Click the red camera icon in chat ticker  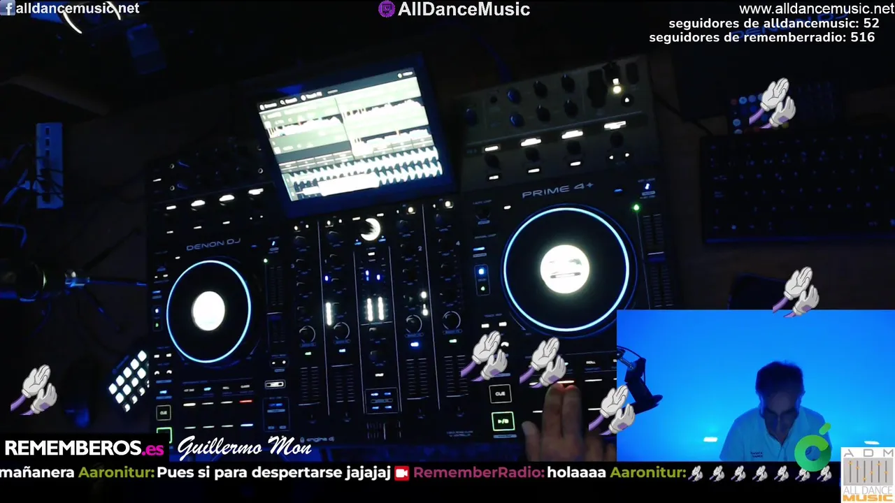401,473
